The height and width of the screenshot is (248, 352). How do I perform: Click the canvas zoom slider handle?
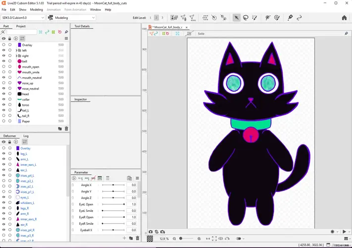click(x=181, y=239)
